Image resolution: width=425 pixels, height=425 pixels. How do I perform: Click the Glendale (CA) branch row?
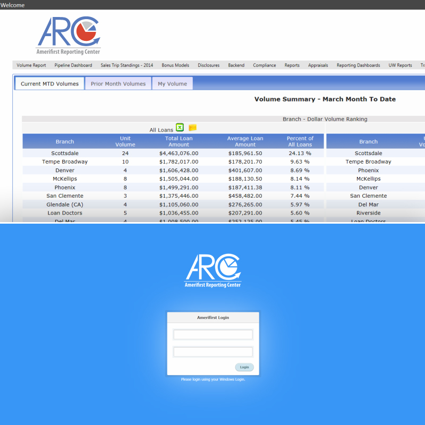[x=173, y=205]
